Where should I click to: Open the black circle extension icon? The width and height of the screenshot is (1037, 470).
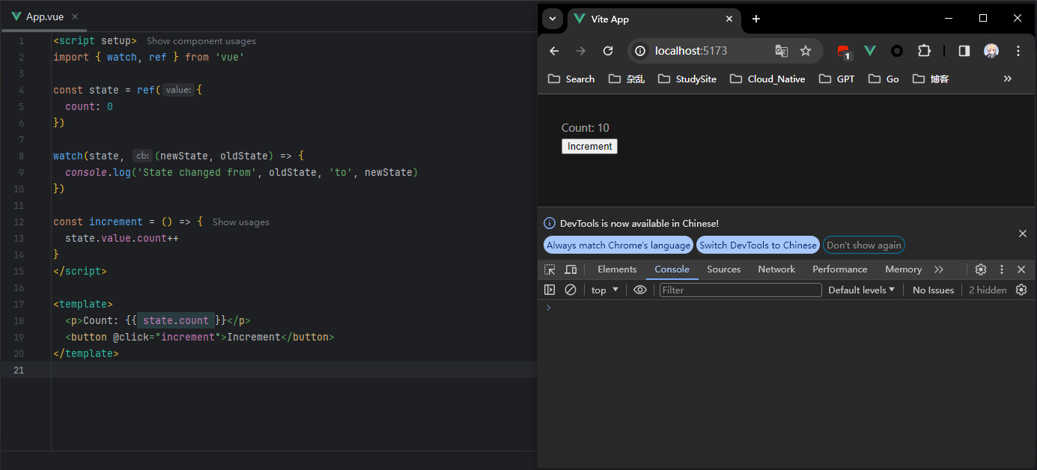click(897, 51)
